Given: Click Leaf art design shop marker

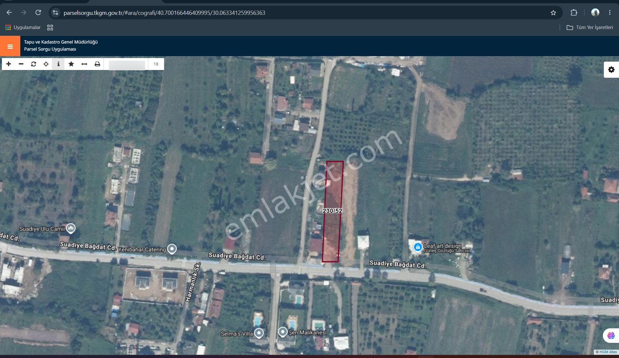Looking at the screenshot, I should pyautogui.click(x=418, y=247).
